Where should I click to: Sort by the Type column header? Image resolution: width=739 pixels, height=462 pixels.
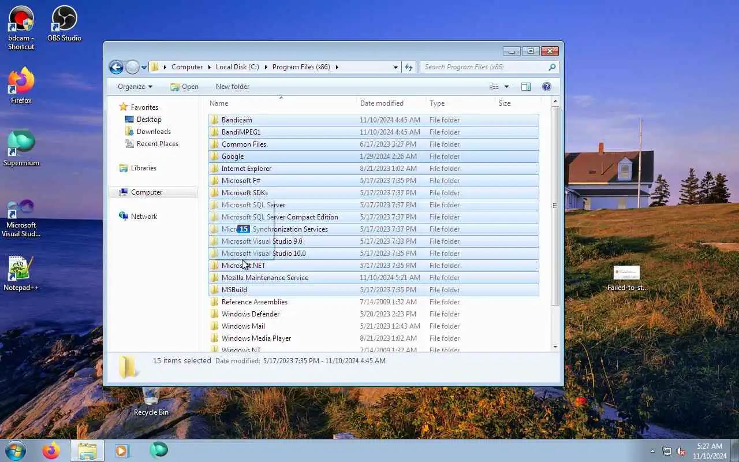[461, 103]
